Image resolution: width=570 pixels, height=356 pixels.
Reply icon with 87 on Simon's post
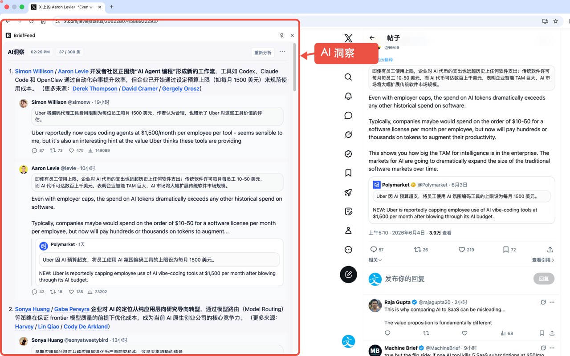point(34,150)
